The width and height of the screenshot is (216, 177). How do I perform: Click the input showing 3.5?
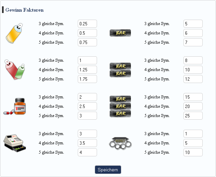(87, 143)
